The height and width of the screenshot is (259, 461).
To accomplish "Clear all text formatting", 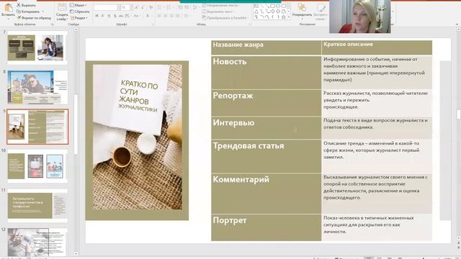I will 151,7.
